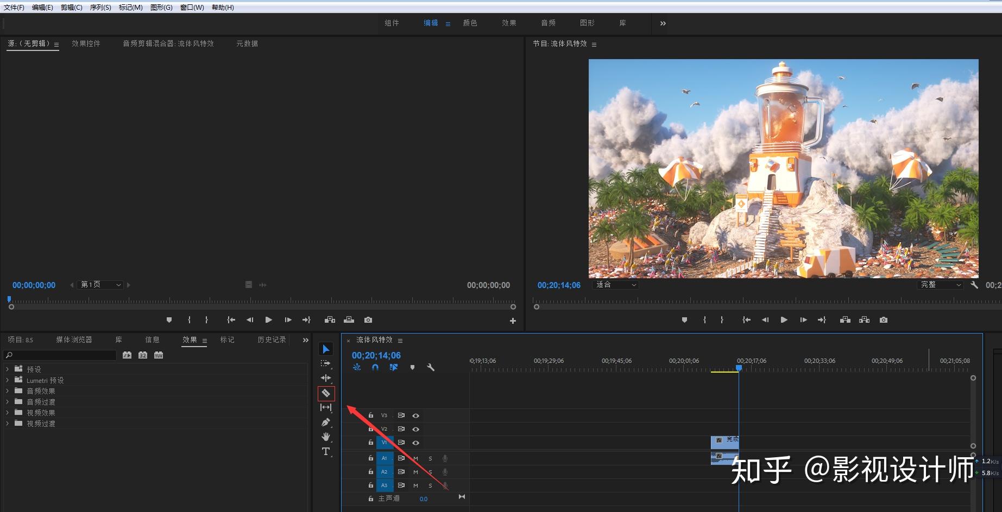This screenshot has width=1002, height=512.
Task: Click effects panel search field
Action: [60, 355]
